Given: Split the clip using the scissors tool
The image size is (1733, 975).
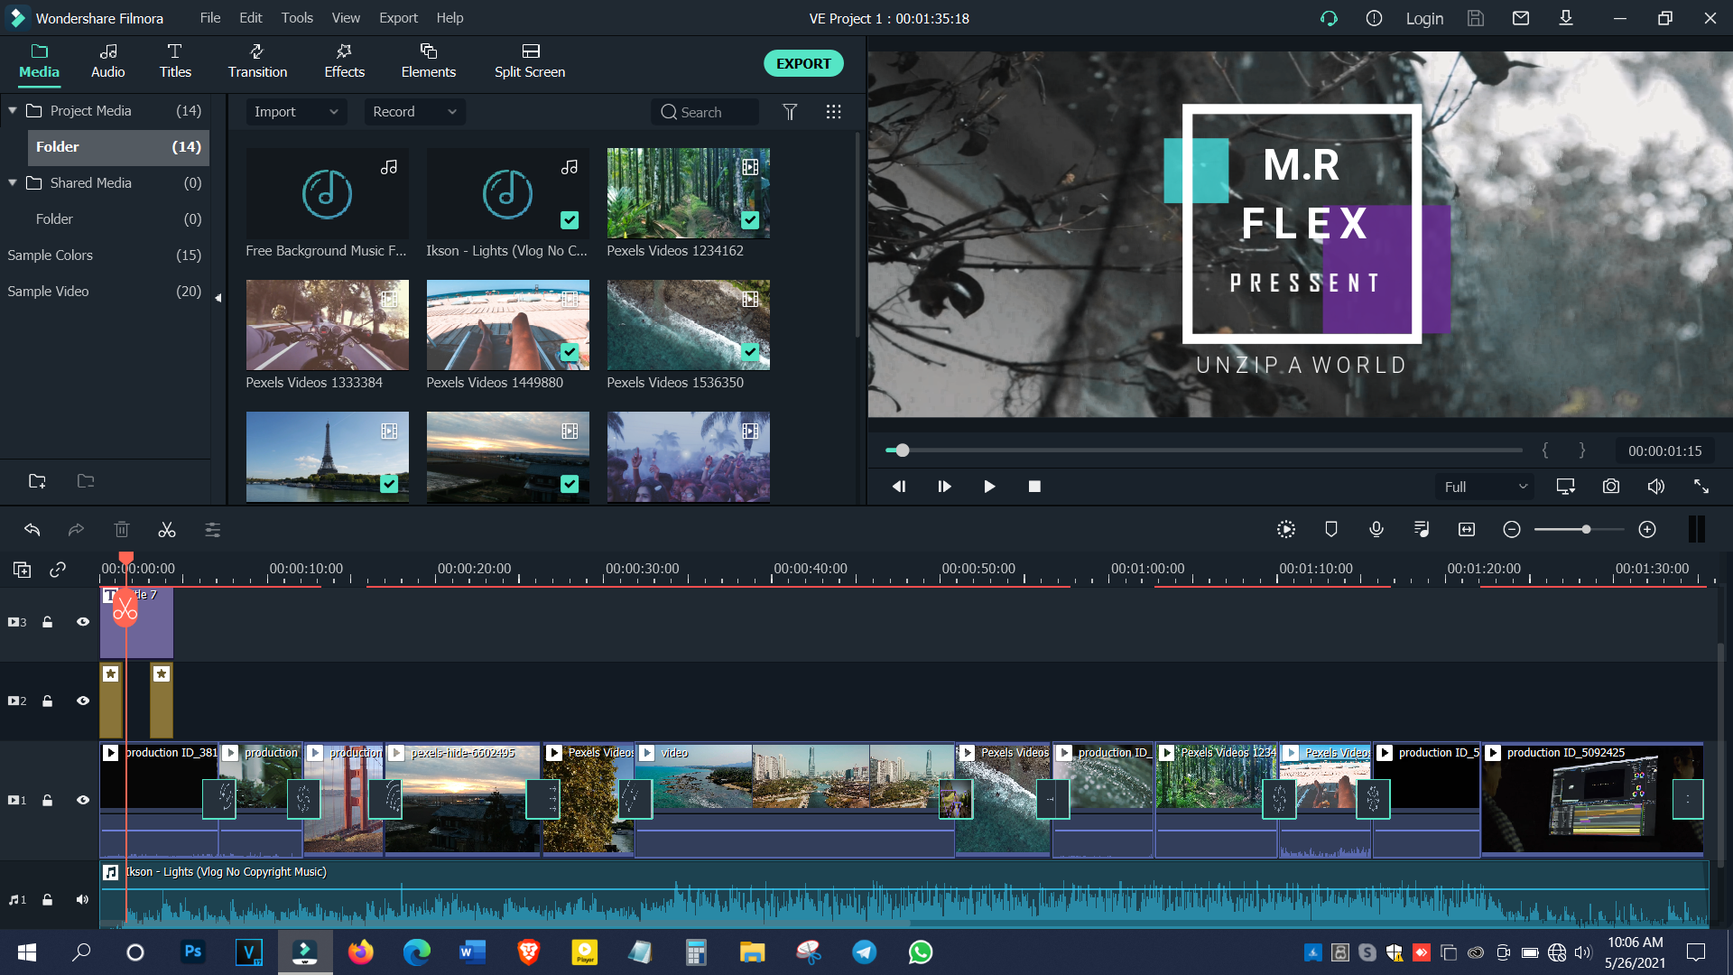Looking at the screenshot, I should pos(167,530).
